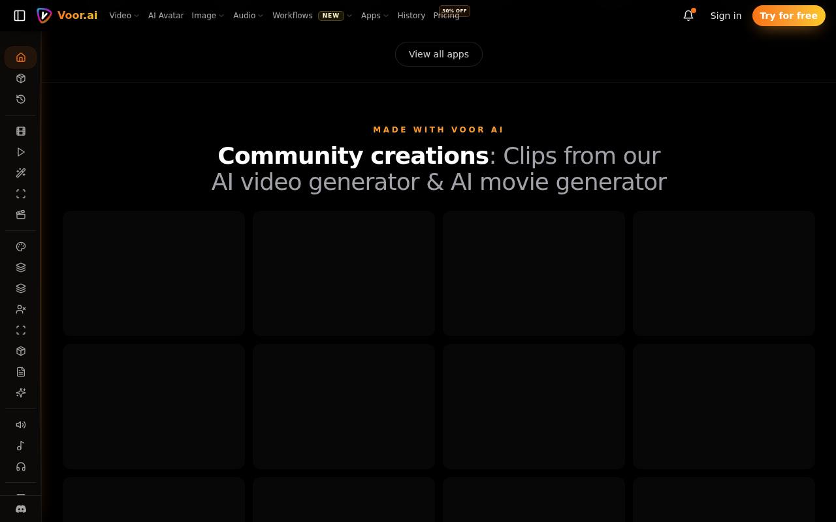Open the History page
The image size is (836, 522).
click(x=411, y=16)
